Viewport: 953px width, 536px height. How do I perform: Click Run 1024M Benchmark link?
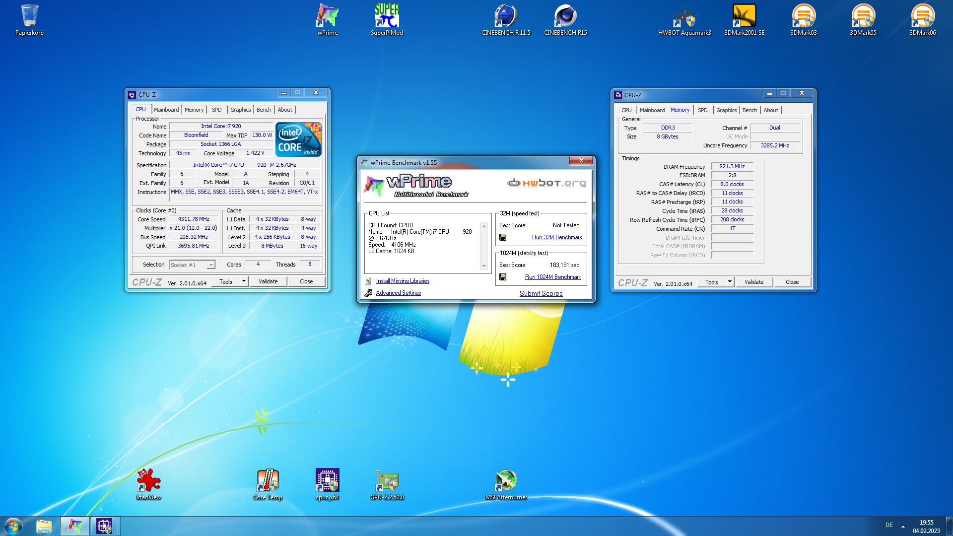553,277
